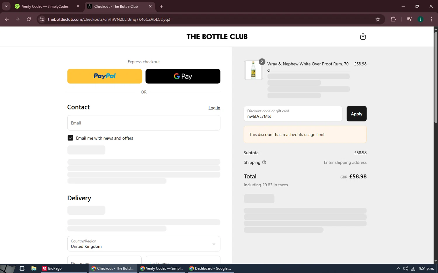Switch to the Verify Codes — SimplyCodes tab
This screenshot has height=273, width=438.
pyautogui.click(x=45, y=6)
